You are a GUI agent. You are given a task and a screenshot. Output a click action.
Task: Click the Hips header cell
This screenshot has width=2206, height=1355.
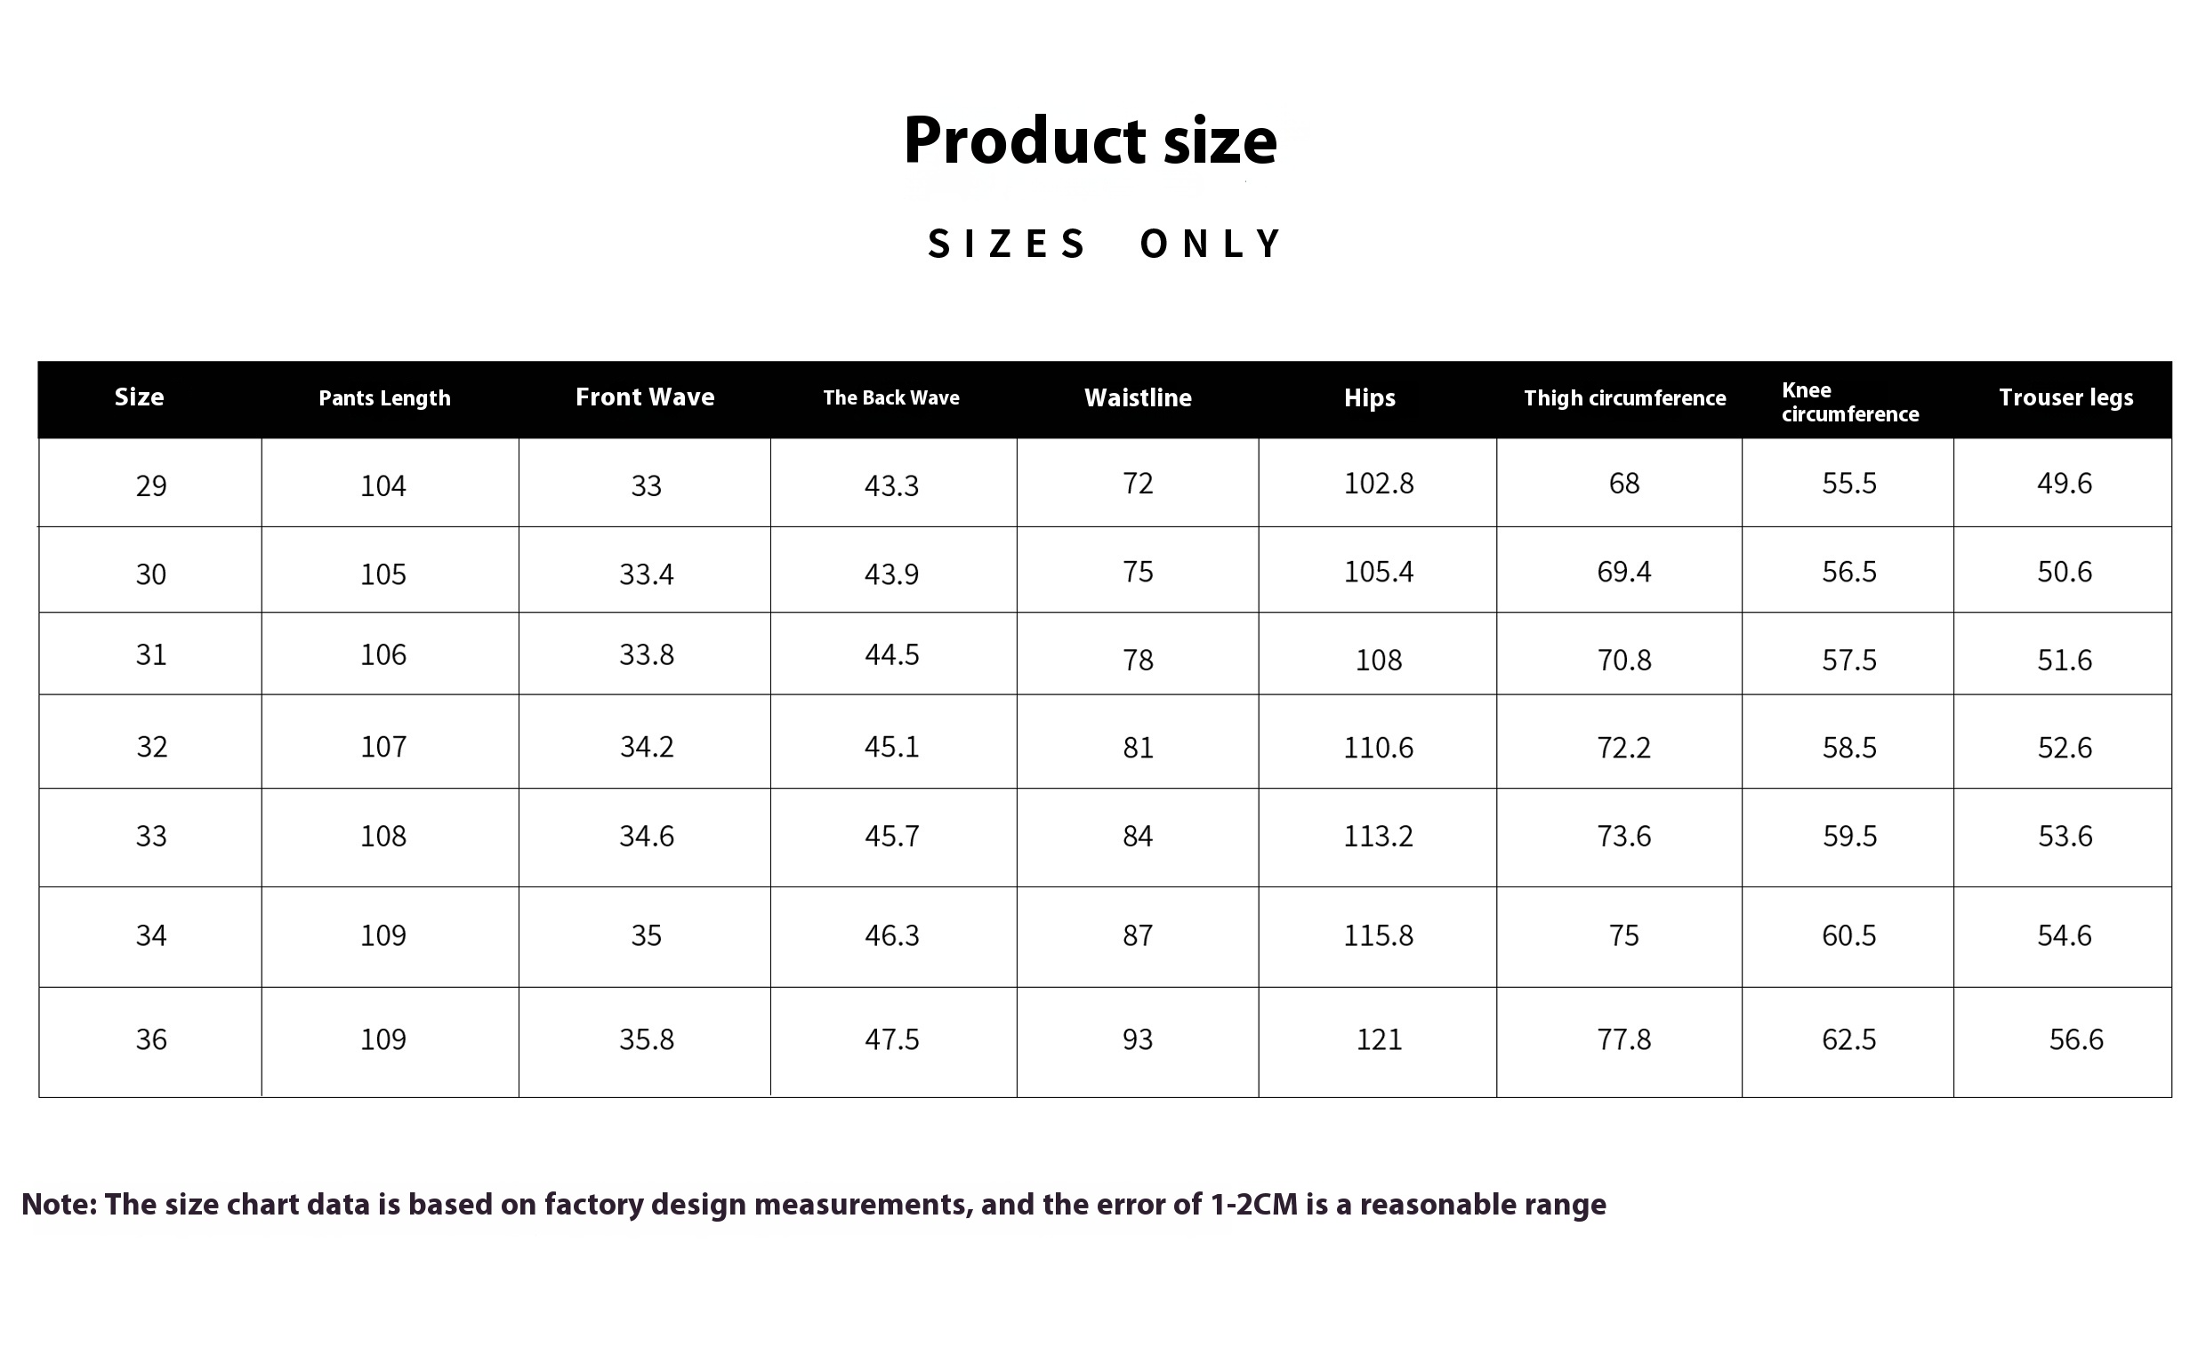tap(1370, 399)
